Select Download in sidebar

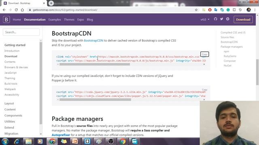(11, 56)
